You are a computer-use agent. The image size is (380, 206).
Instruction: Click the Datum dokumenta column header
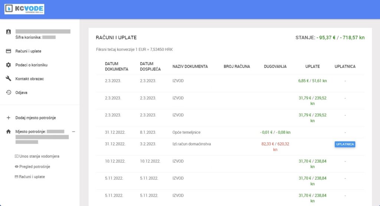pyautogui.click(x=117, y=66)
